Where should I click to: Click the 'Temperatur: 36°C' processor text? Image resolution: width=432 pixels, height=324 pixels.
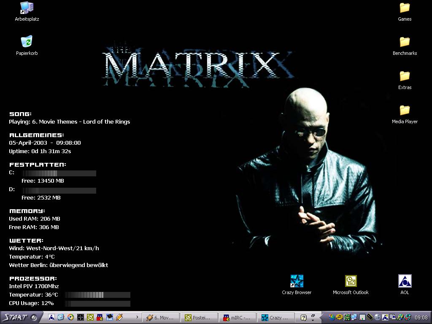click(x=33, y=295)
